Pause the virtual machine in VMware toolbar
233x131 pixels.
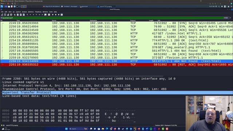[8, 3]
